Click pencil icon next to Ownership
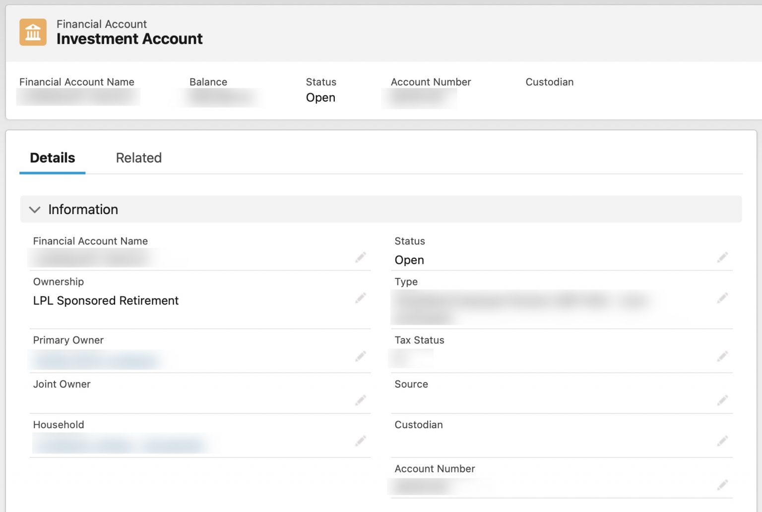Viewport: 762px width, 512px height. pos(361,297)
